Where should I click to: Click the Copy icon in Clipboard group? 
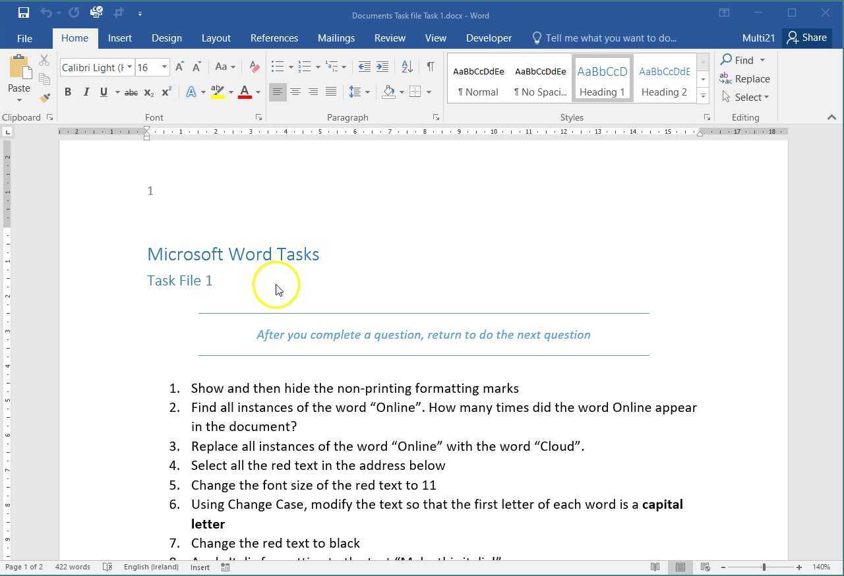pyautogui.click(x=44, y=79)
